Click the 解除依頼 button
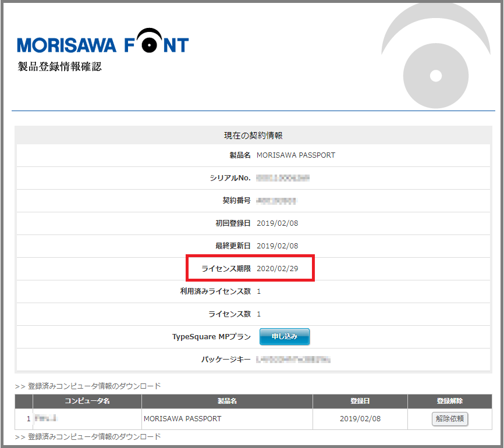 [x=450, y=419]
